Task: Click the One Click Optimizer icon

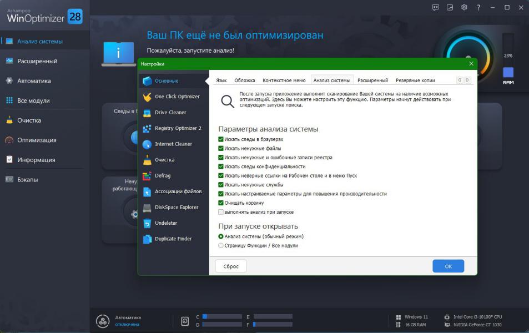Action: click(147, 97)
